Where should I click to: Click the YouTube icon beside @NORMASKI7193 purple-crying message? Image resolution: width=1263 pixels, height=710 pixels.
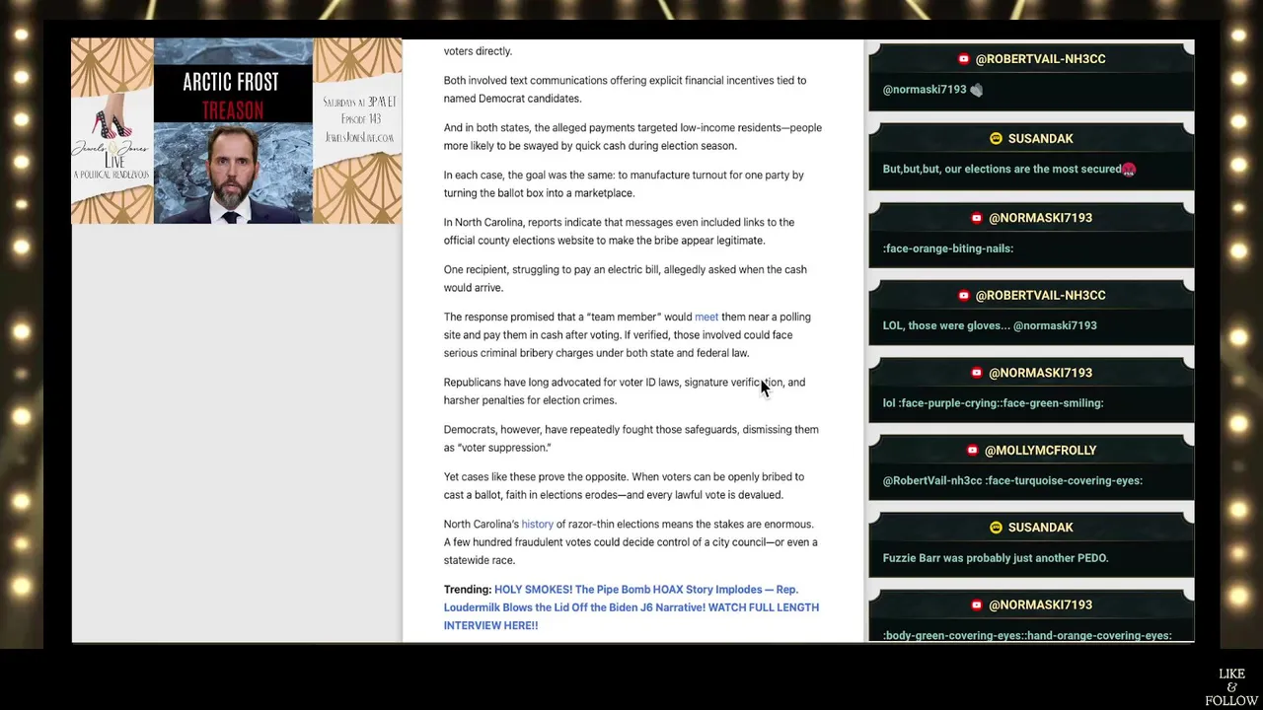point(977,373)
